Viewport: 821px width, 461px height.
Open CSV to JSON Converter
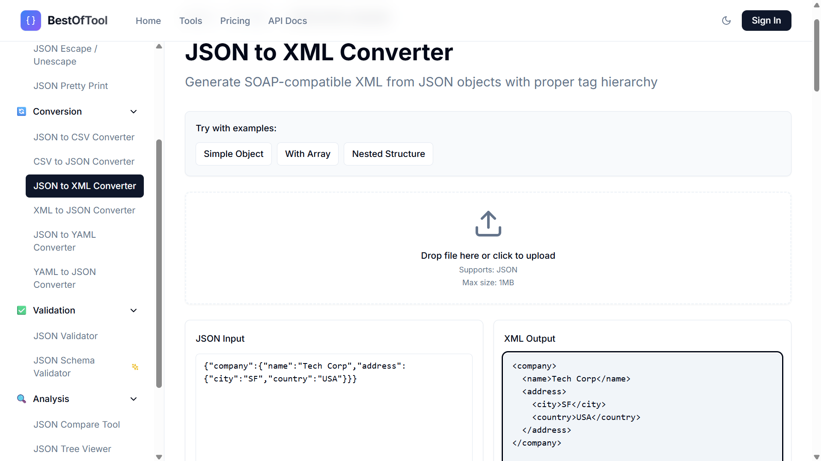[84, 162]
